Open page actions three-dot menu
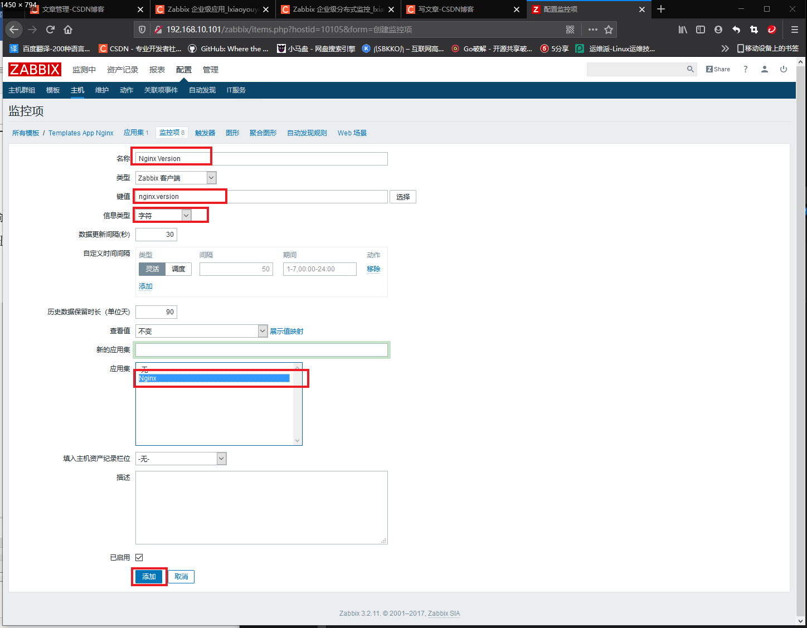 (x=593, y=30)
